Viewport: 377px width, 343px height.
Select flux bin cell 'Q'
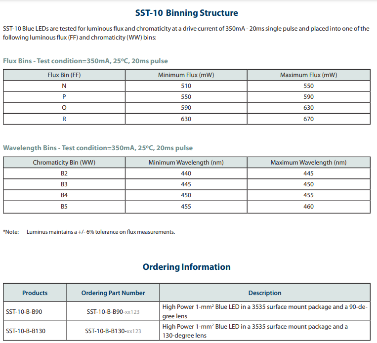click(x=64, y=108)
